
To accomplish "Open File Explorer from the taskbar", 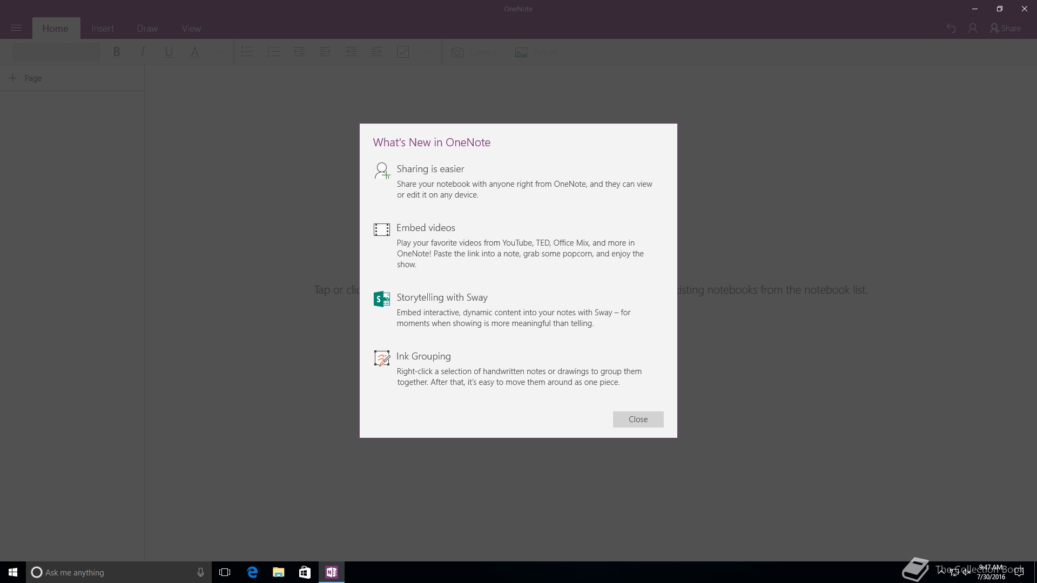I will tap(279, 572).
